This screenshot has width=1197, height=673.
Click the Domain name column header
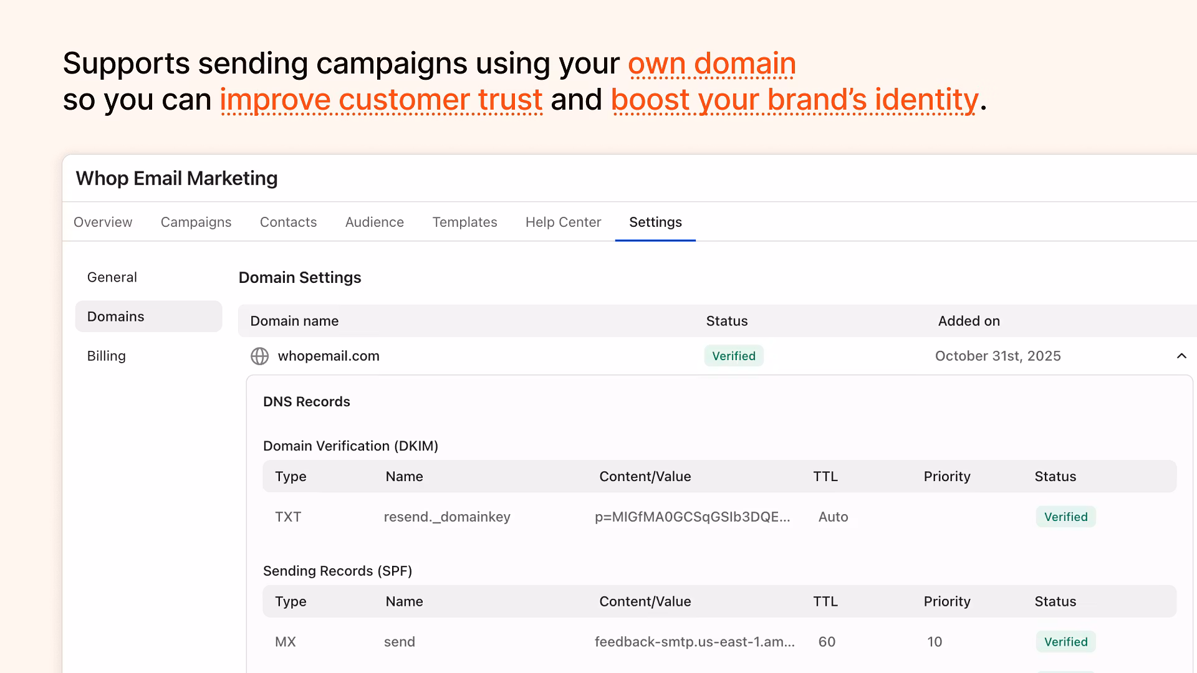(x=294, y=321)
